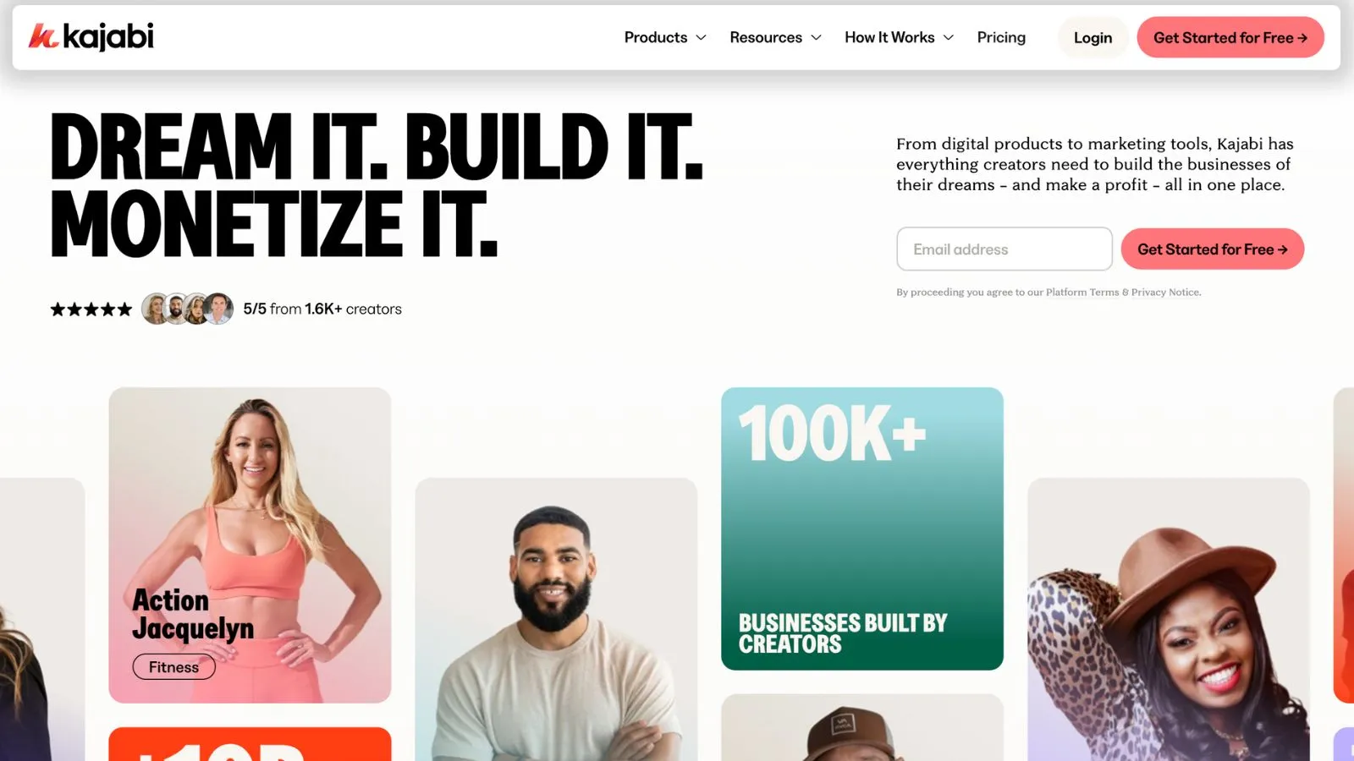The height and width of the screenshot is (761, 1354).
Task: Open the Products menu label
Action: (x=656, y=37)
